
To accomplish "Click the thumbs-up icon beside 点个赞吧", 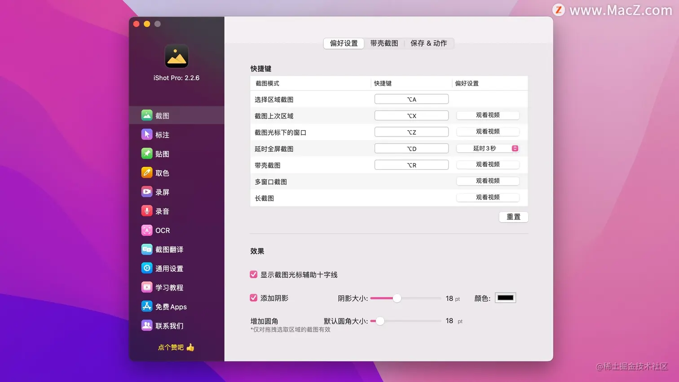I will click(190, 347).
